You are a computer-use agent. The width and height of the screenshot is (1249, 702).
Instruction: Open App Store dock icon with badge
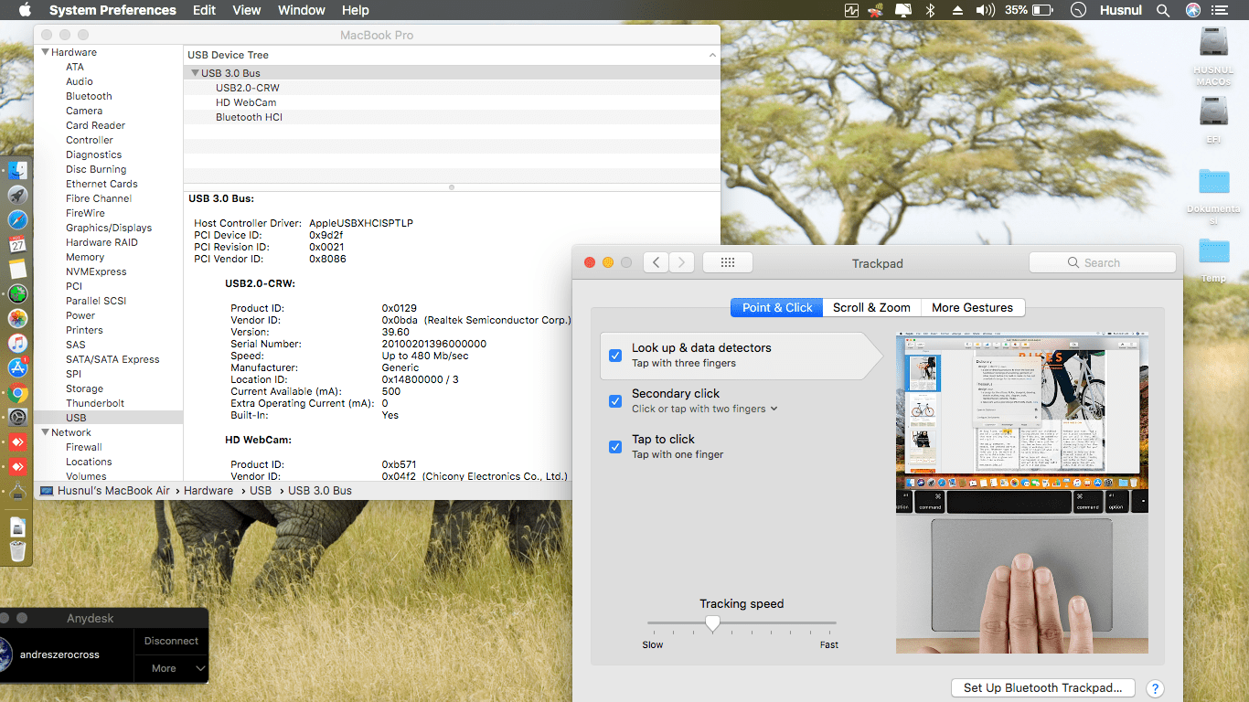click(17, 367)
